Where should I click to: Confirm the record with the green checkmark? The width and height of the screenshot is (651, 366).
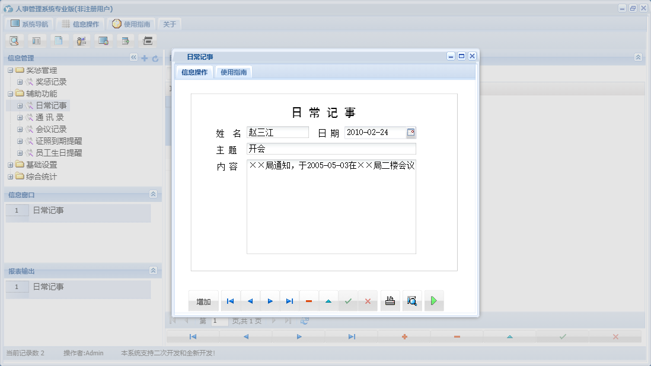point(347,300)
